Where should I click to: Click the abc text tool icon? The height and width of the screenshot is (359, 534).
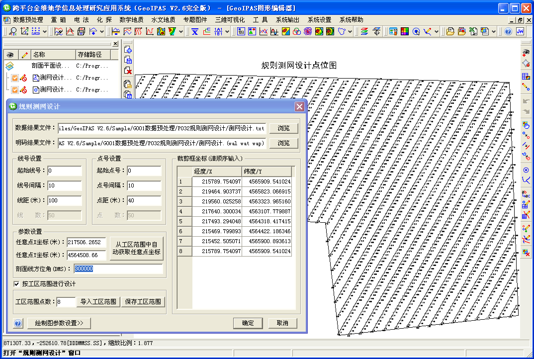pyautogui.click(x=526, y=194)
